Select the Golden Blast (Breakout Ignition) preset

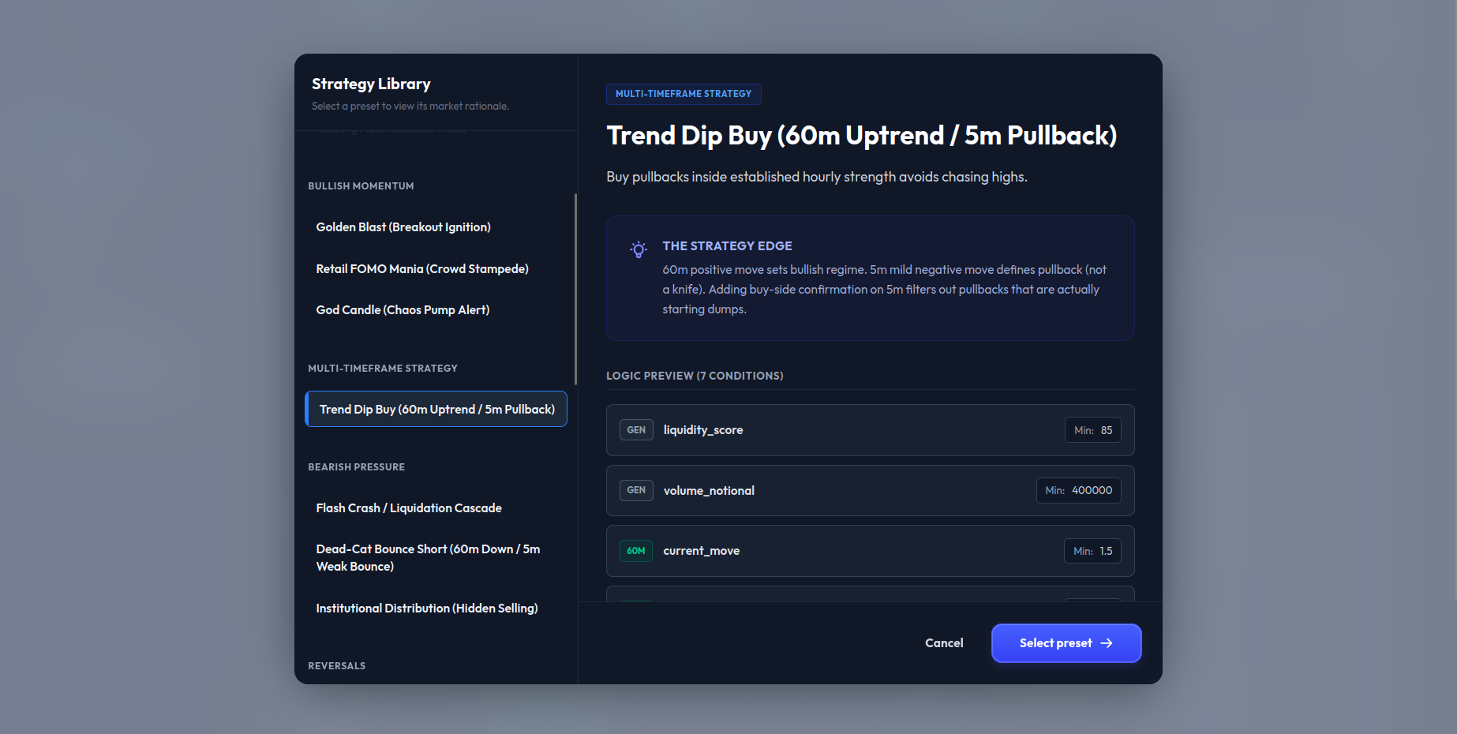pyautogui.click(x=403, y=227)
